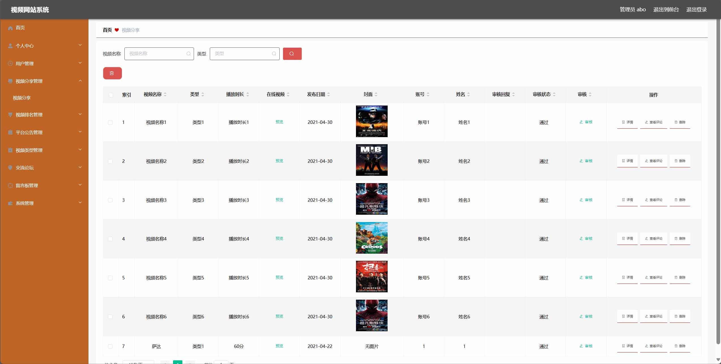Click the 类型 search input field
This screenshot has width=721, height=364.
[x=245, y=54]
